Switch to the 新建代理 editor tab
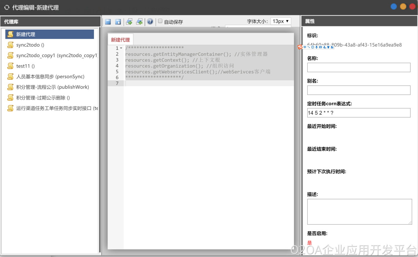Image resolution: width=418 pixels, height=257 pixels. [x=120, y=40]
